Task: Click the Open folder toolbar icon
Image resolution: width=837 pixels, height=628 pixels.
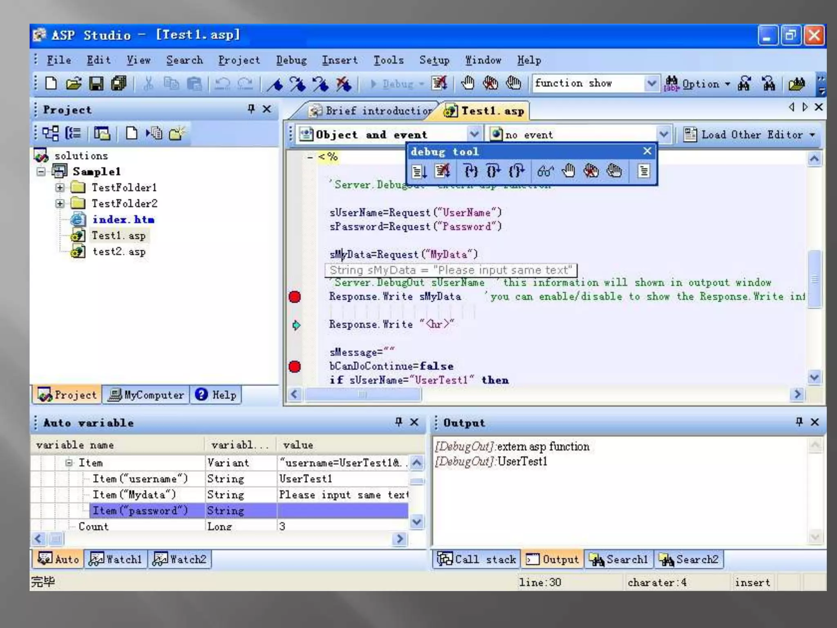Action: (74, 84)
